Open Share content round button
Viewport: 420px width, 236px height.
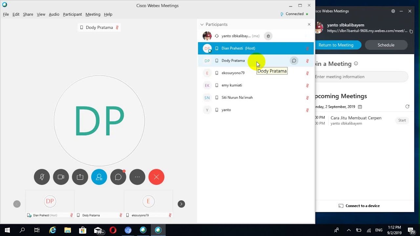tap(80, 177)
